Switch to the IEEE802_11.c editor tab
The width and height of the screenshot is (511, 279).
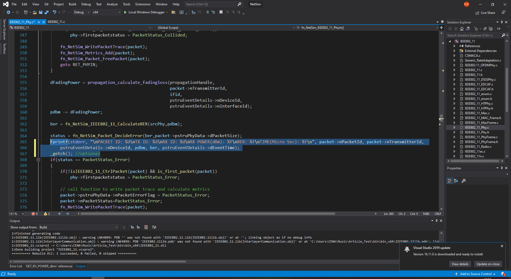56,22
